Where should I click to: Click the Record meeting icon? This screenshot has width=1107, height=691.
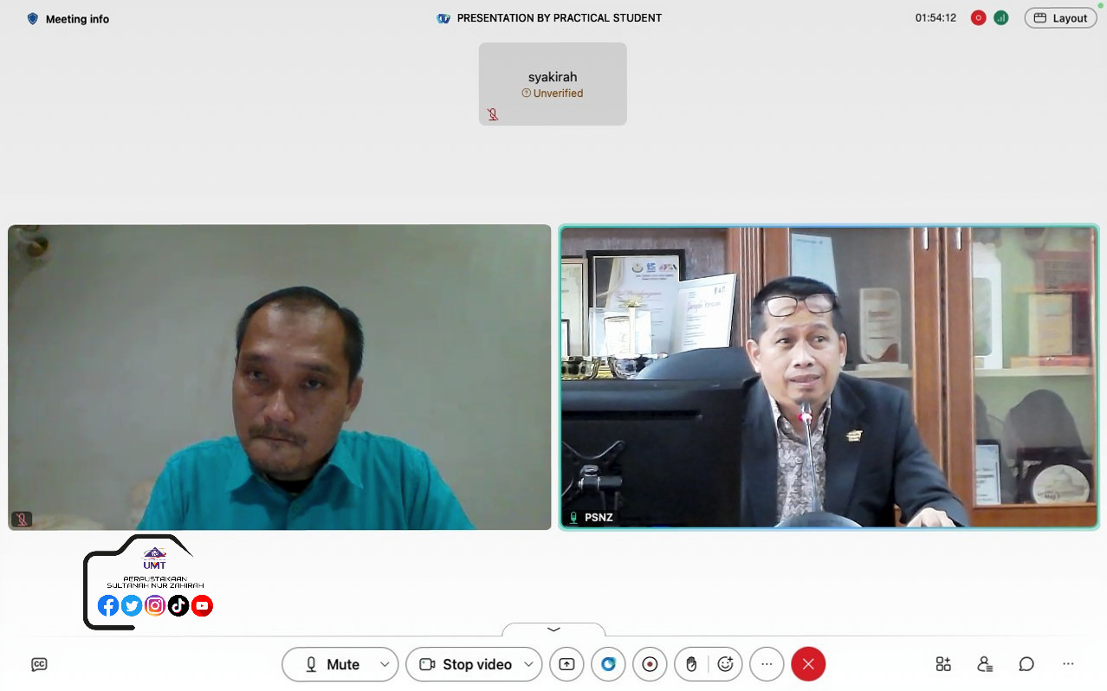tap(650, 664)
